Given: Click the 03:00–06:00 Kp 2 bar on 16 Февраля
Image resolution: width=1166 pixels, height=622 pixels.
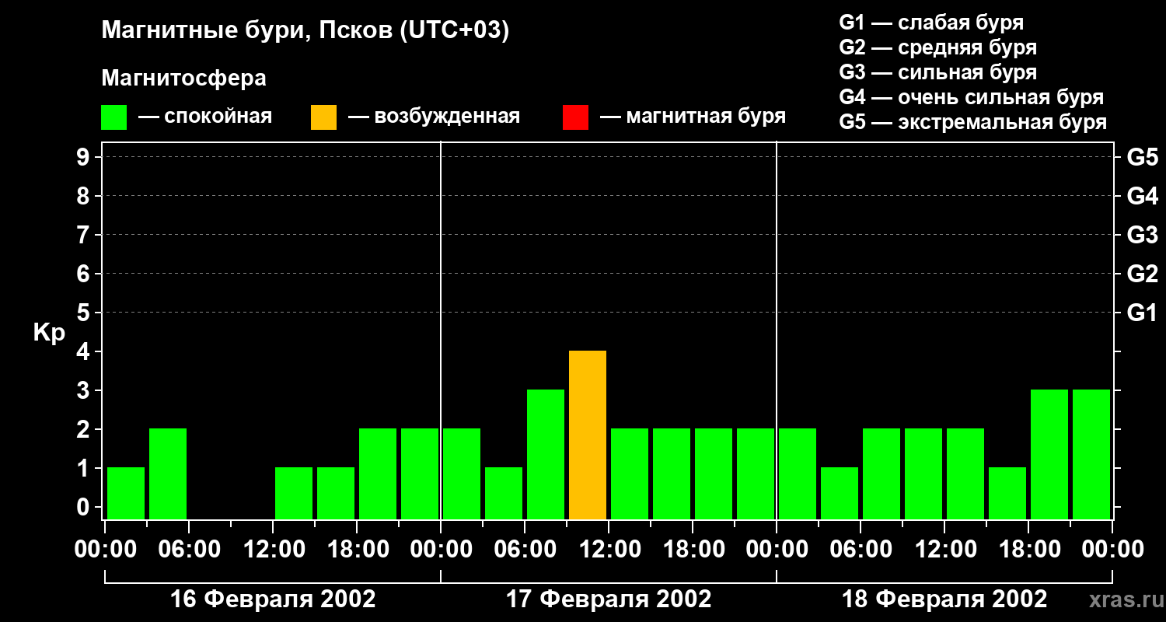Looking at the screenshot, I should 168,473.
